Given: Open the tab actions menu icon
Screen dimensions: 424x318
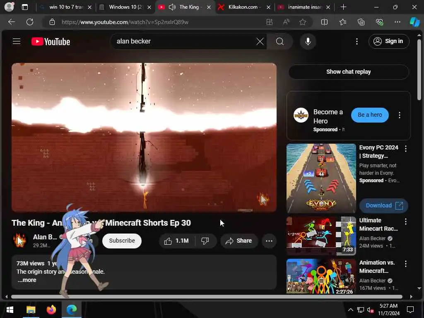Looking at the screenshot, I should (24, 7).
